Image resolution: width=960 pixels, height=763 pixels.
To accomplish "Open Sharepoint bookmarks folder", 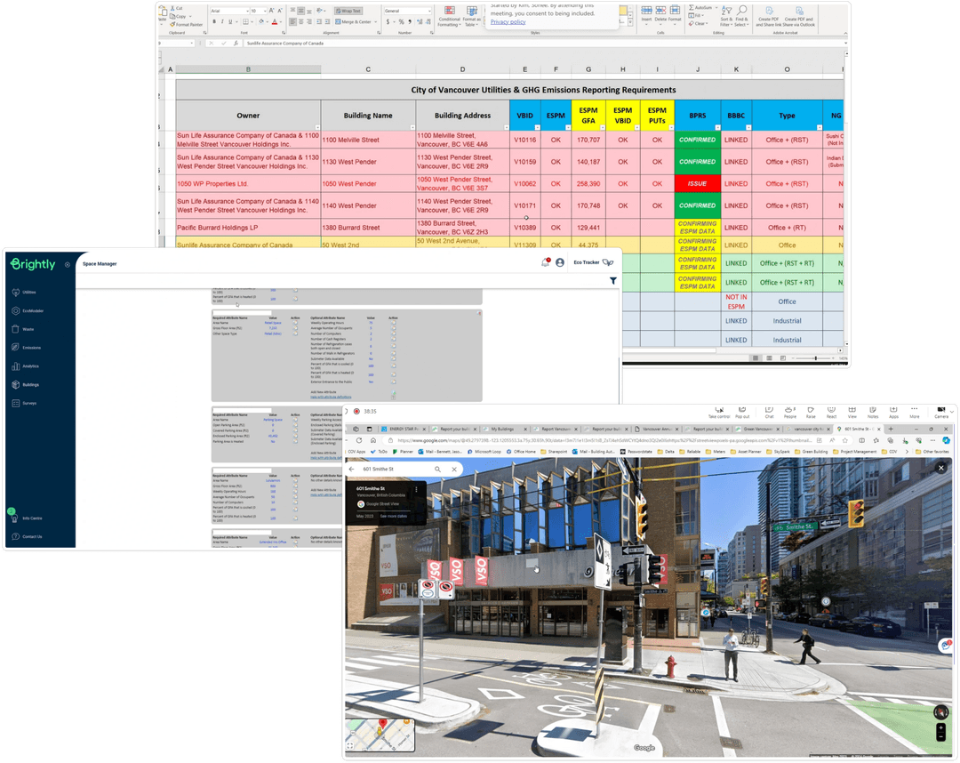I will 554,452.
